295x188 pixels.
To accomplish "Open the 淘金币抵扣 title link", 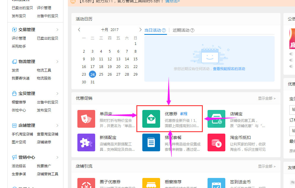I will tap(240, 137).
